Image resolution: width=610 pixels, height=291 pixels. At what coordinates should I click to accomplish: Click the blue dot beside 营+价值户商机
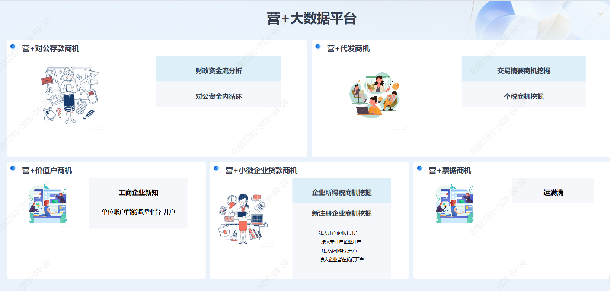13,169
